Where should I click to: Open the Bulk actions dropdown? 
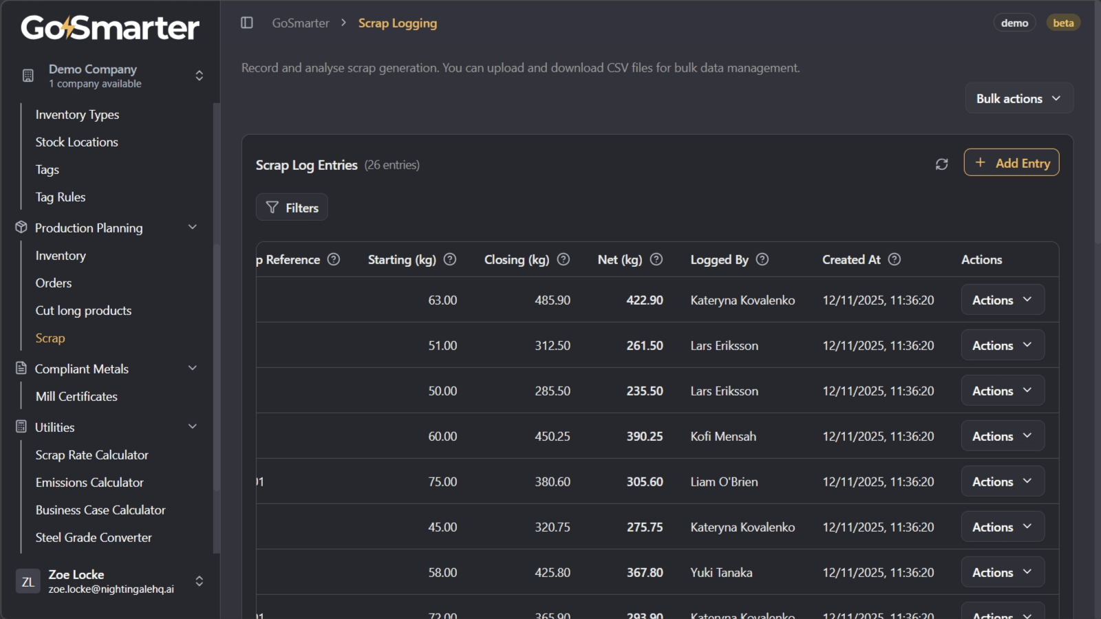(x=1018, y=98)
